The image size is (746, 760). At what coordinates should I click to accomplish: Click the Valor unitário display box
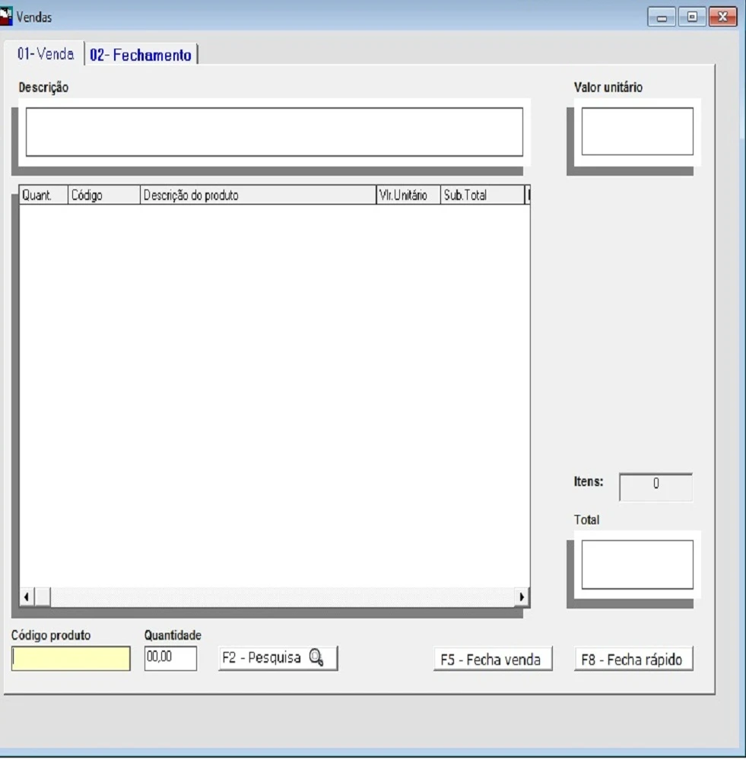point(637,132)
